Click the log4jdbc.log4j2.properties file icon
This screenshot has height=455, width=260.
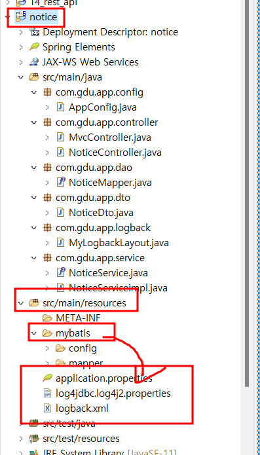(47, 393)
